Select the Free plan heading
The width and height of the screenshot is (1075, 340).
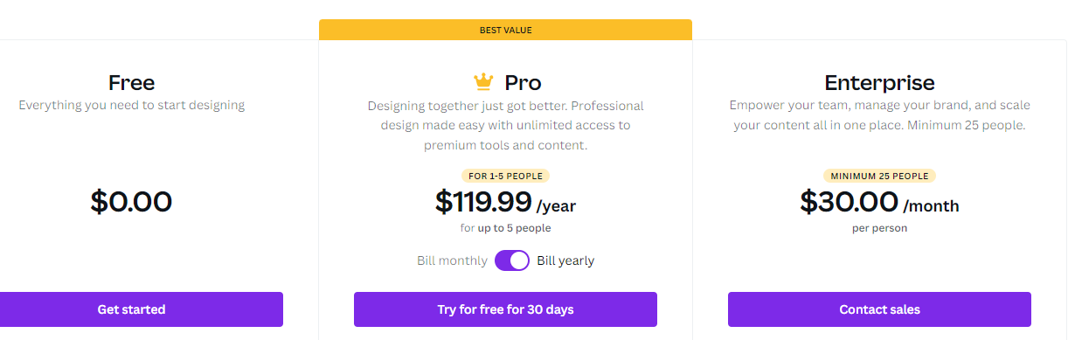[131, 83]
